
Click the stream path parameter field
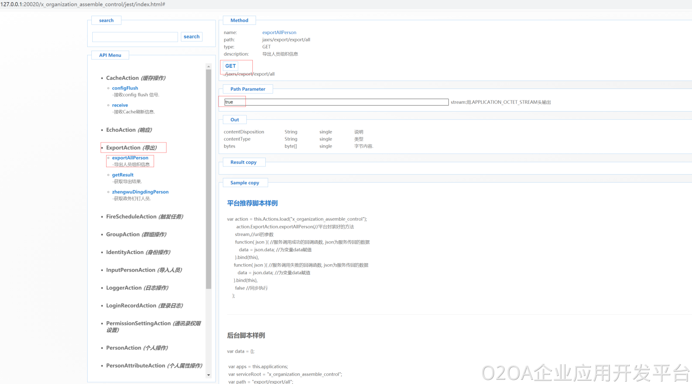tap(336, 102)
